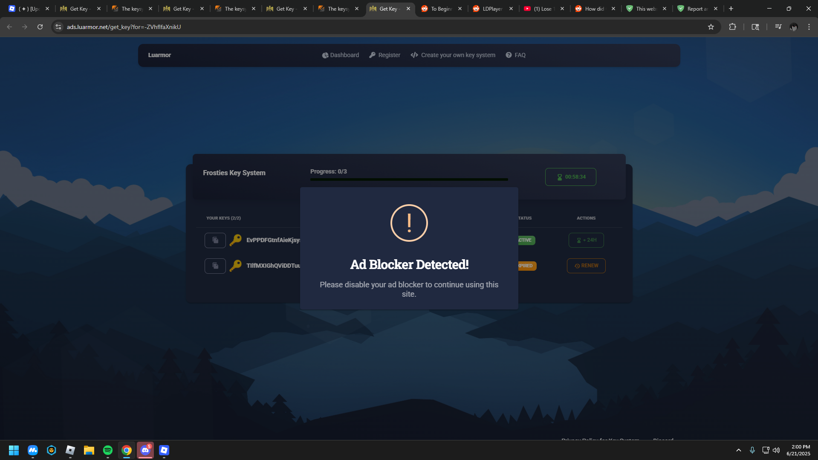Click the Progress 0/3 progress bar
818x460 pixels.
409,179
